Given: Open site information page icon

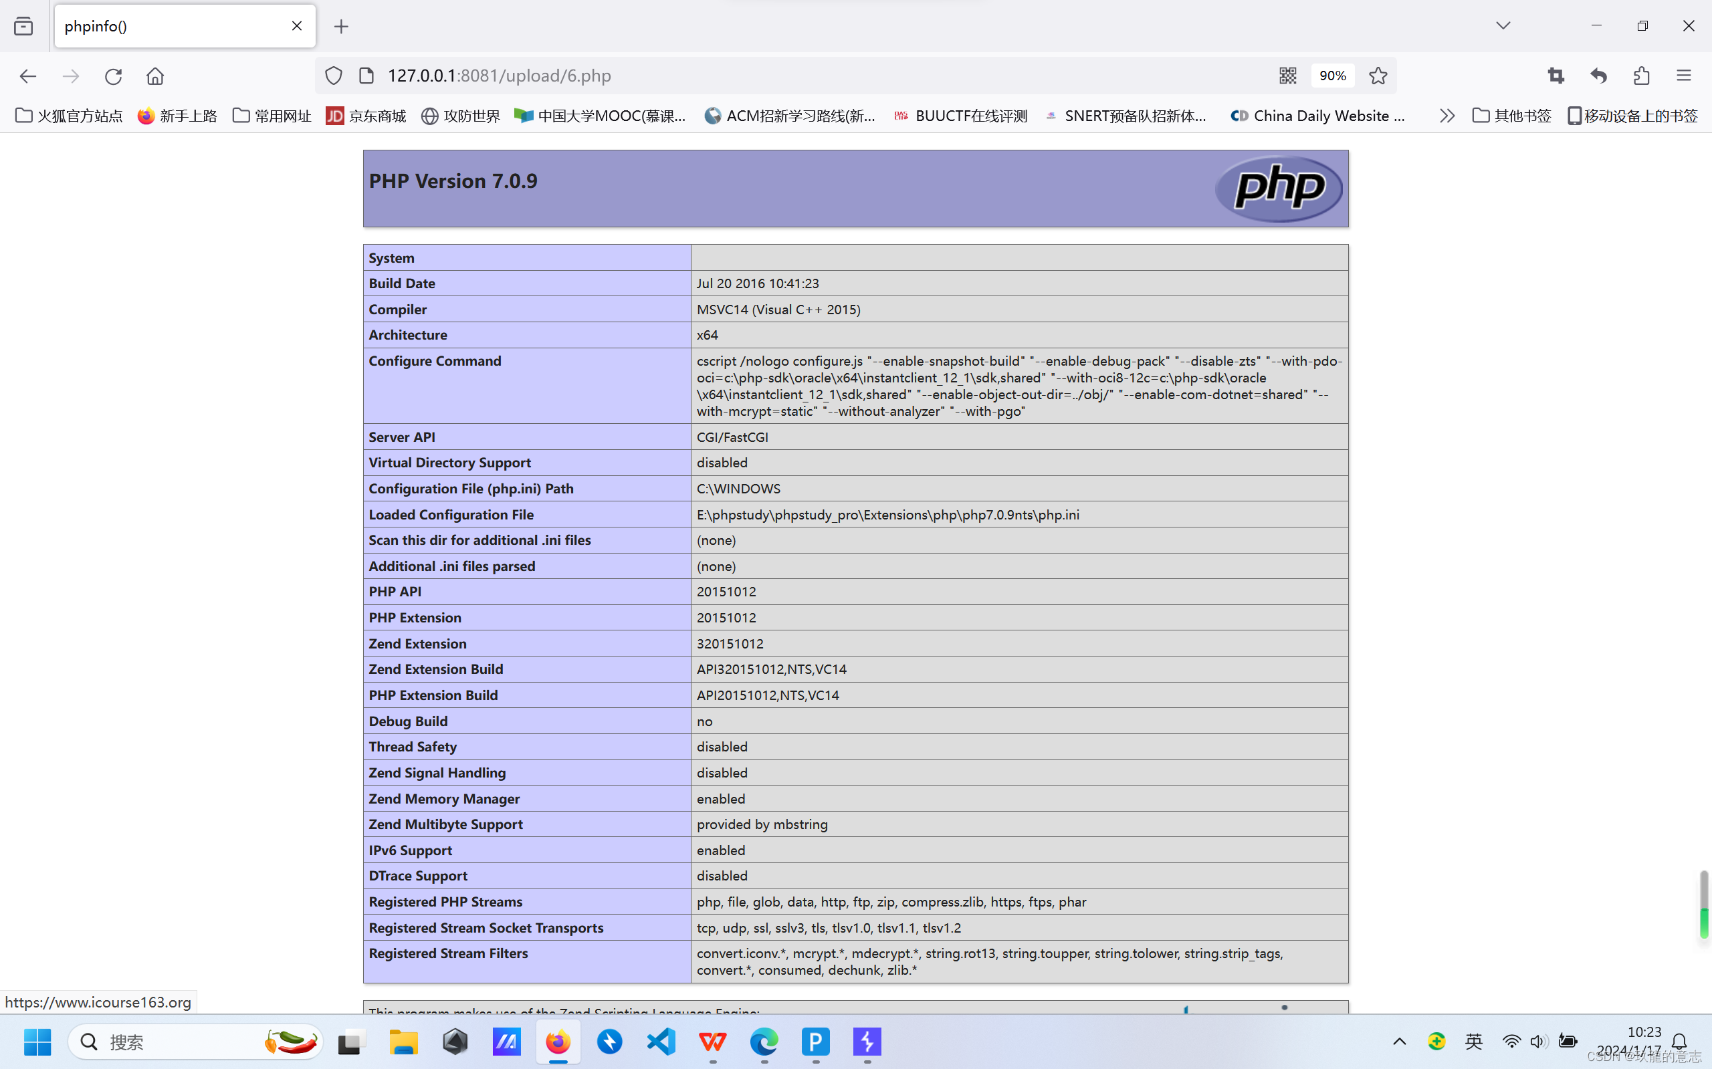Looking at the screenshot, I should (x=366, y=76).
